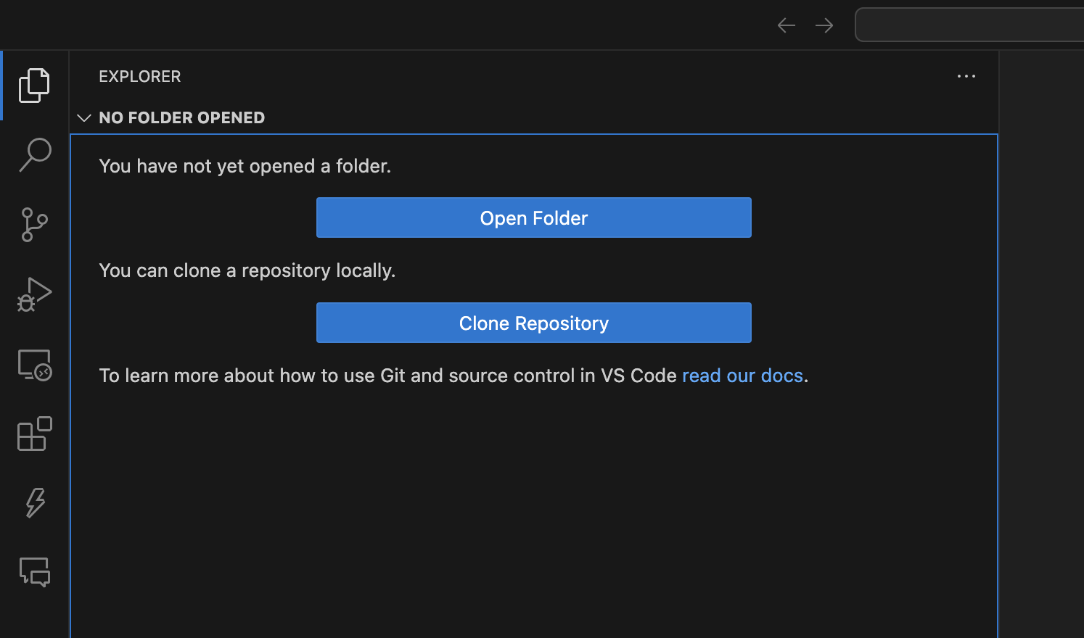Click the empty area below the docs text

click(533, 507)
